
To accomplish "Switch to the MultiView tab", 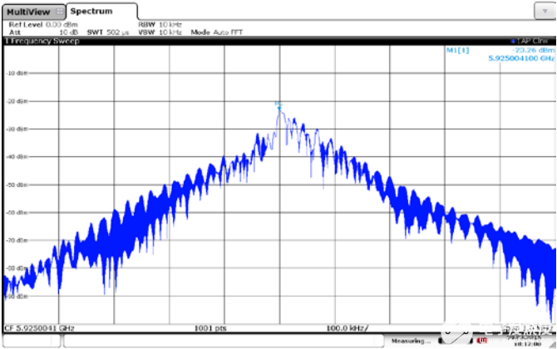I will (27, 12).
